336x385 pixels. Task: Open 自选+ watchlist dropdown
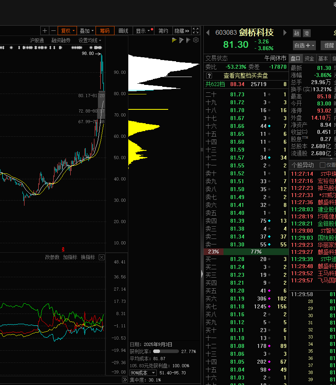coord(304,45)
